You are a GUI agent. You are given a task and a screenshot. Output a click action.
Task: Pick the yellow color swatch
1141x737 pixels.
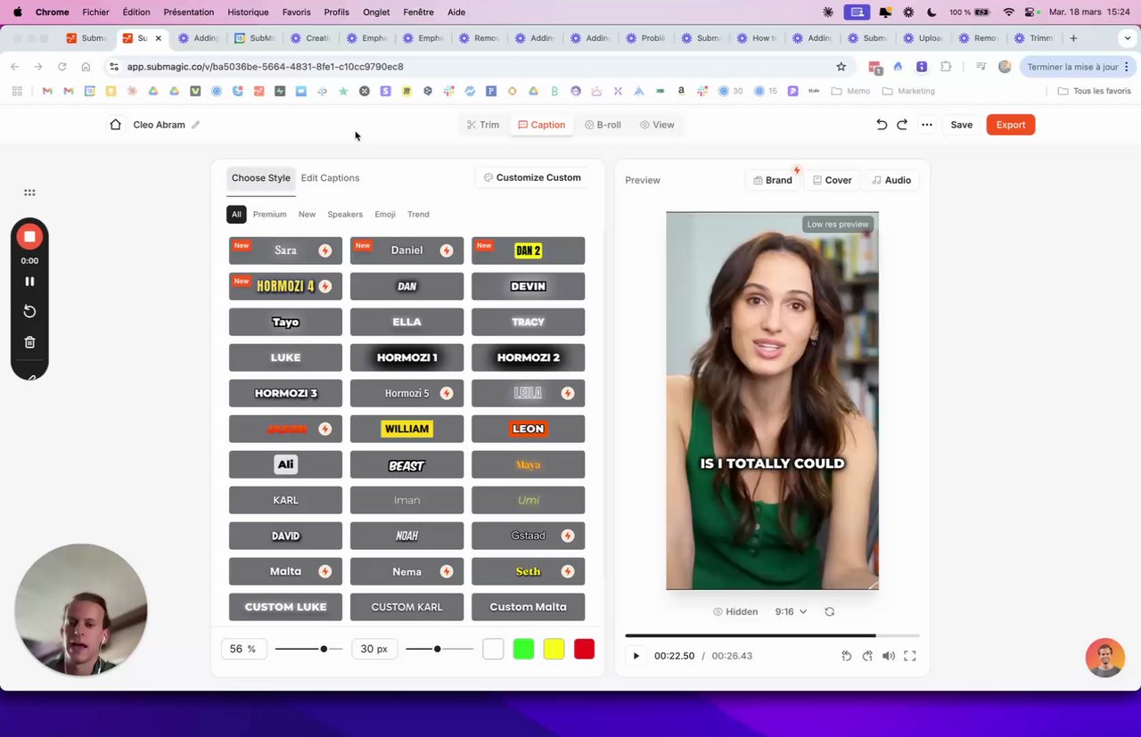(x=554, y=649)
